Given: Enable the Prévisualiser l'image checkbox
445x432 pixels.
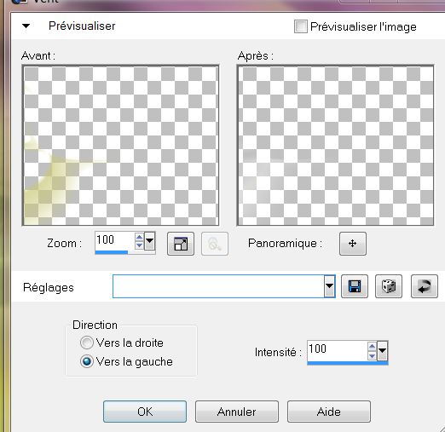Looking at the screenshot, I should coord(301,26).
